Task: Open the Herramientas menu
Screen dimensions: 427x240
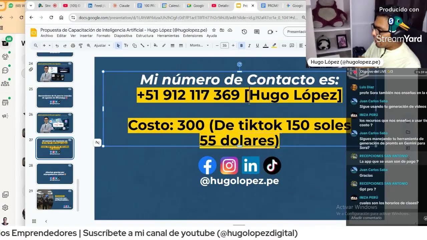Action: 168,36
